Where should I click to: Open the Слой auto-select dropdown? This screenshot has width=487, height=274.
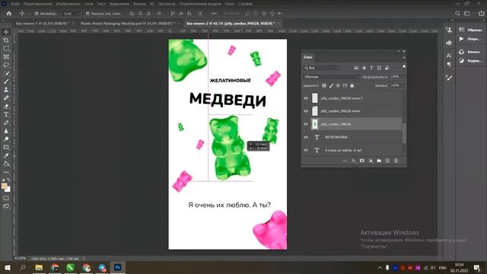click(71, 14)
